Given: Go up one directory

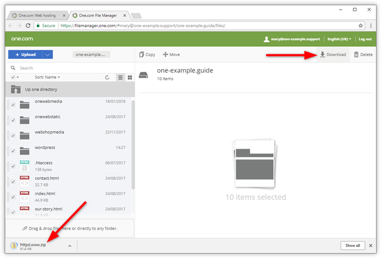Looking at the screenshot, I should [x=70, y=89].
